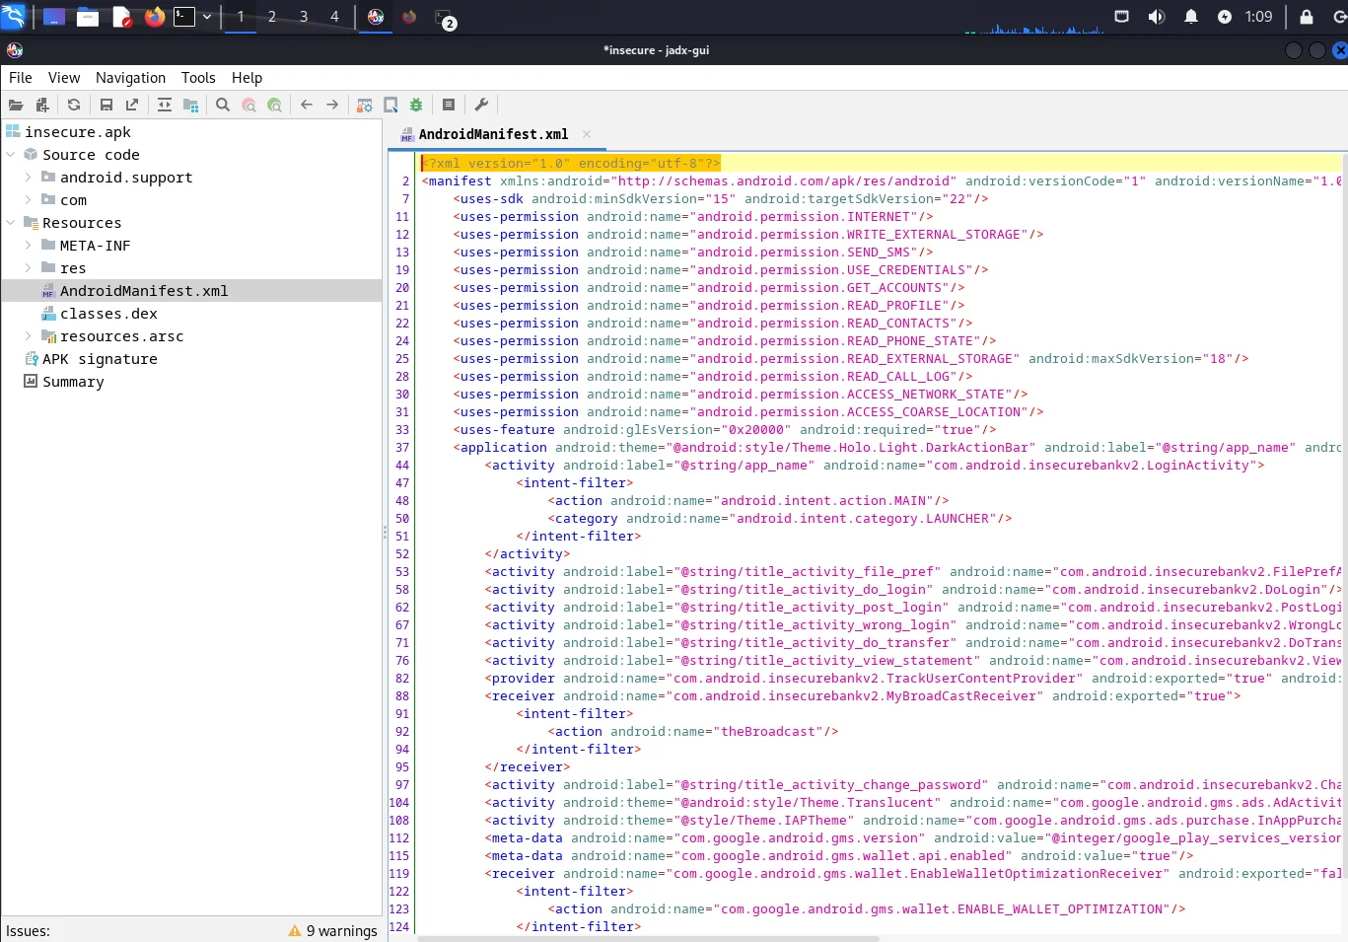Click the ENABLE_WALLET_OPTIMIZATION action line

click(866, 909)
